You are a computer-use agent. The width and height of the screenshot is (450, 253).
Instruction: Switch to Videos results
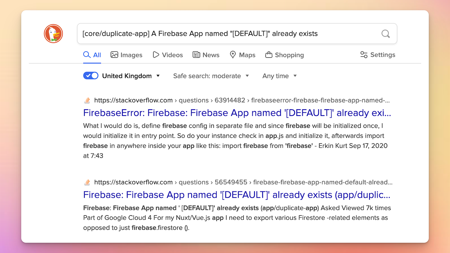[x=168, y=55]
